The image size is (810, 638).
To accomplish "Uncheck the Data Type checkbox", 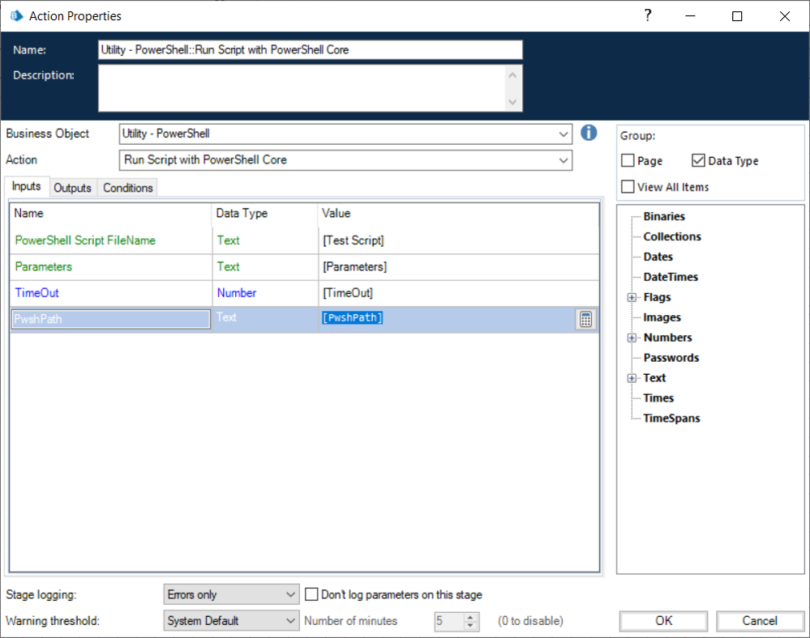I will pyautogui.click(x=699, y=161).
